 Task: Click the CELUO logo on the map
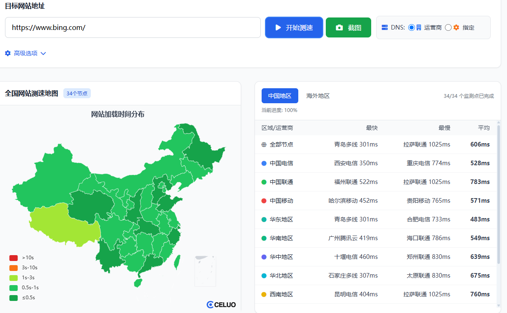[x=221, y=305]
